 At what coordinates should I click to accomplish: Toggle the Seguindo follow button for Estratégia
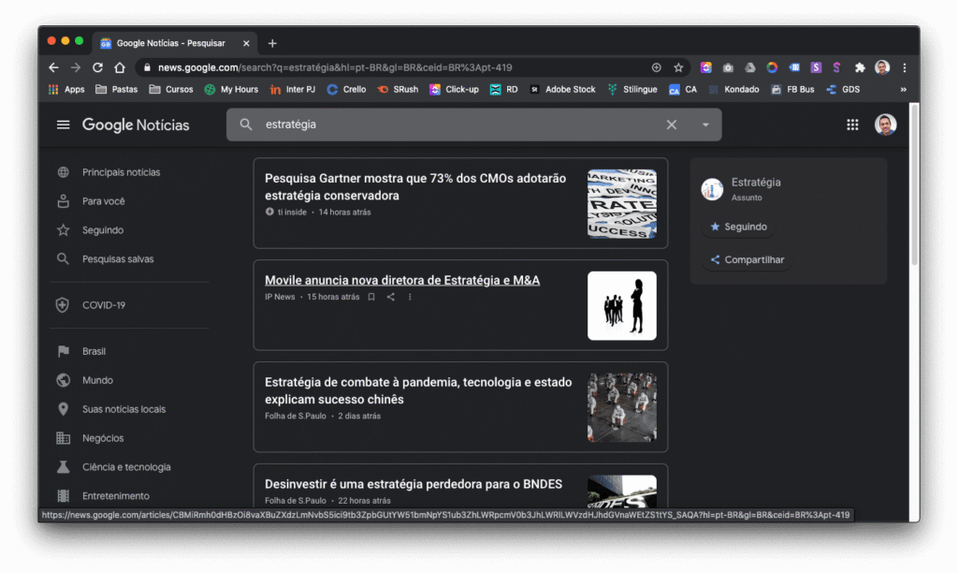click(739, 227)
